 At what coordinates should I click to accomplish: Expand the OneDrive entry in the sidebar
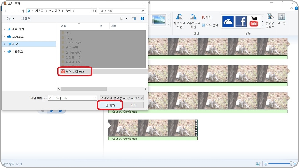point(4,37)
